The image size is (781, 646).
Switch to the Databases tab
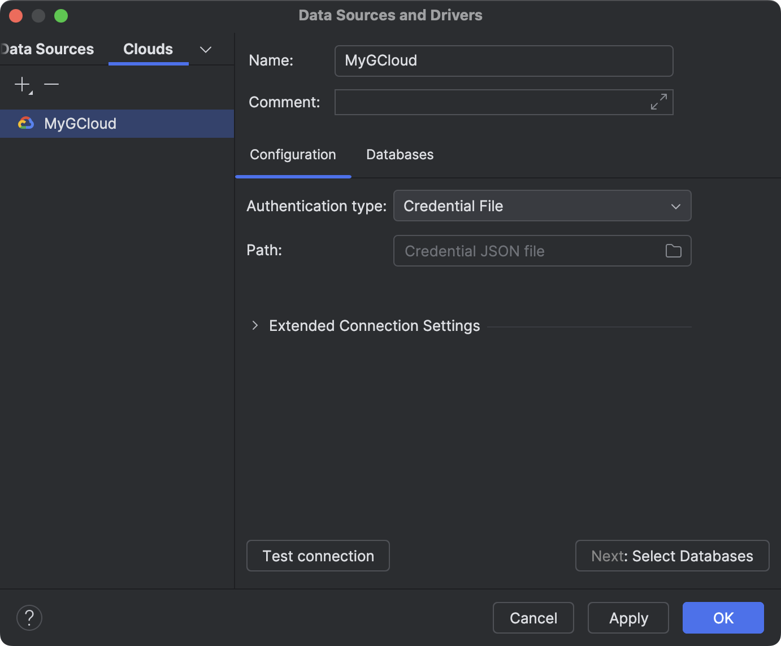(400, 154)
